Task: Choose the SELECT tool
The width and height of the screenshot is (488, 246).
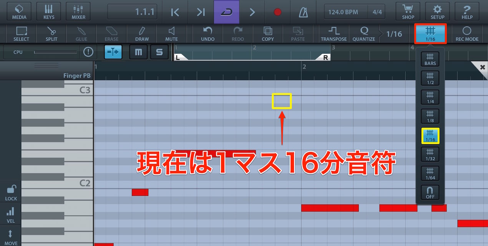Action: pyautogui.click(x=21, y=34)
